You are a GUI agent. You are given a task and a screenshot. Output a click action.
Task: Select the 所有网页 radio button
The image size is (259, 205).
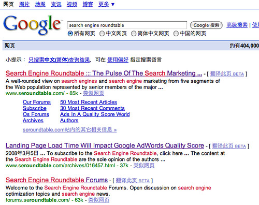click(70, 33)
